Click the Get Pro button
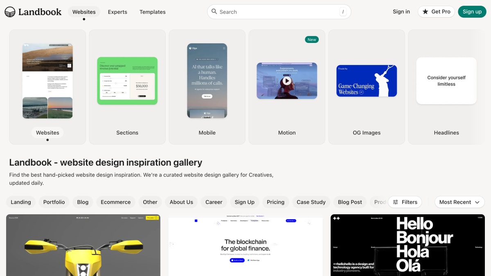The height and width of the screenshot is (276, 491). 436,11
